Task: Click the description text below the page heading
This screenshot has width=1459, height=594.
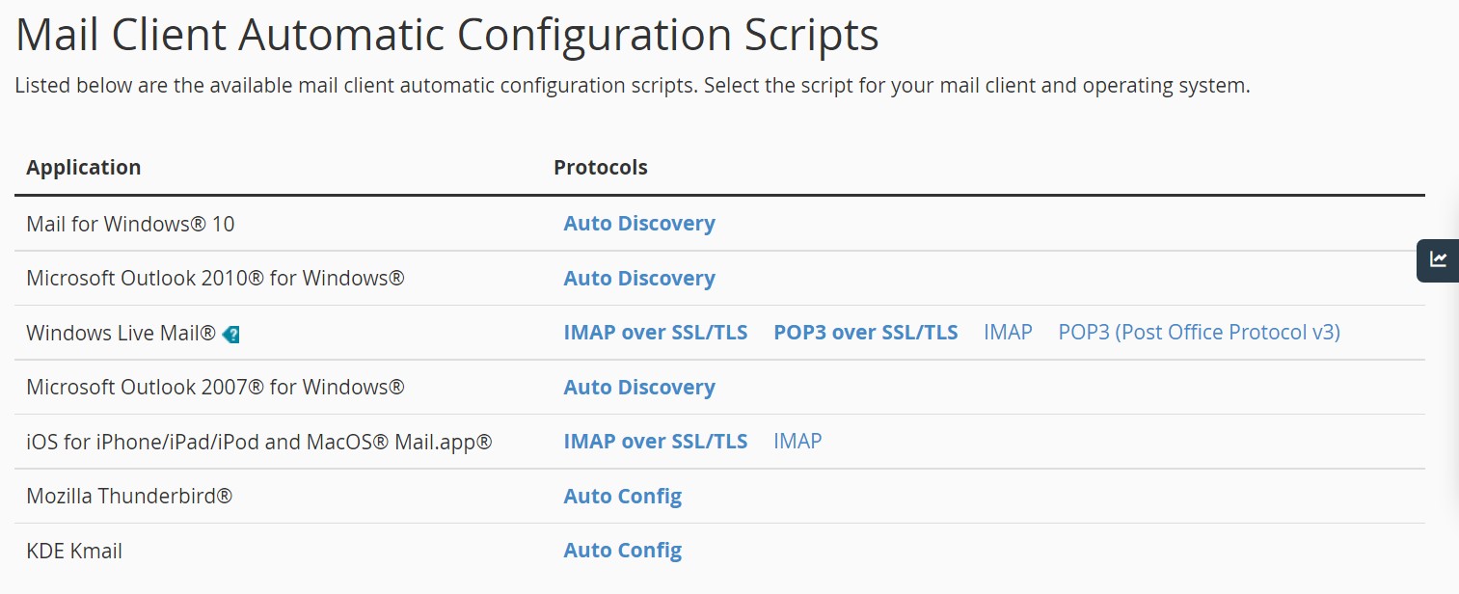Action: coord(633,86)
